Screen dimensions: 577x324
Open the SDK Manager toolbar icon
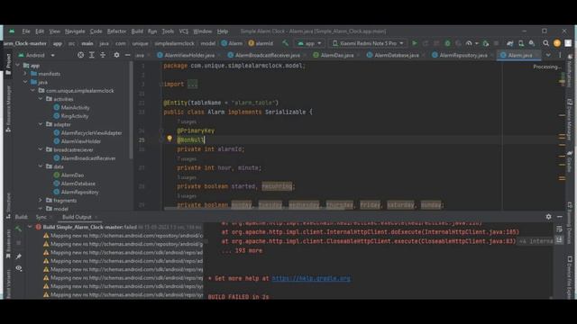point(532,43)
